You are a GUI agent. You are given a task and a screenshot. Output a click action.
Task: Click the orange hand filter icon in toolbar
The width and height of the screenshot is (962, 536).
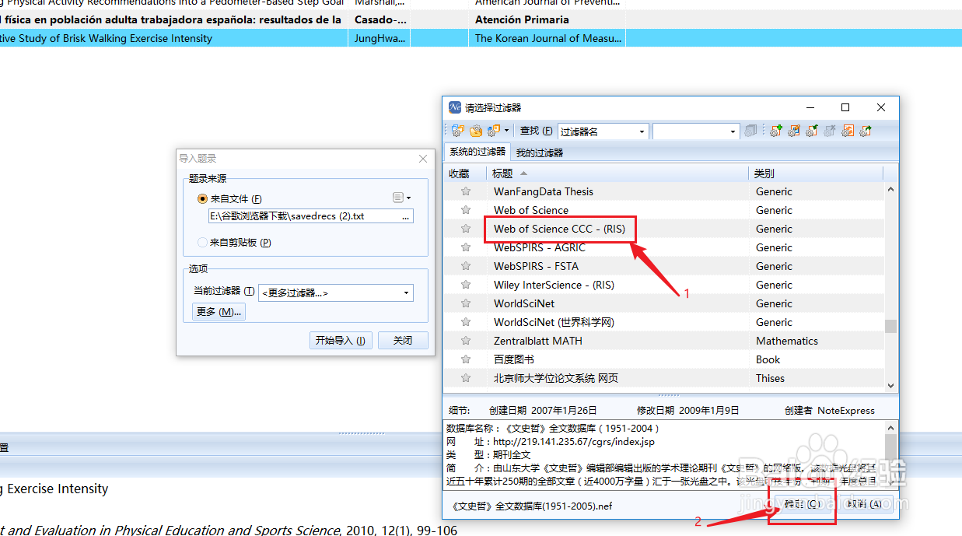pyautogui.click(x=475, y=131)
